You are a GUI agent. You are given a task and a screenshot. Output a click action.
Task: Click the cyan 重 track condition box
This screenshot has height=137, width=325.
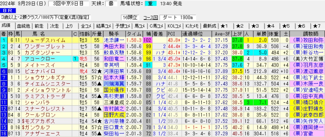150,4
